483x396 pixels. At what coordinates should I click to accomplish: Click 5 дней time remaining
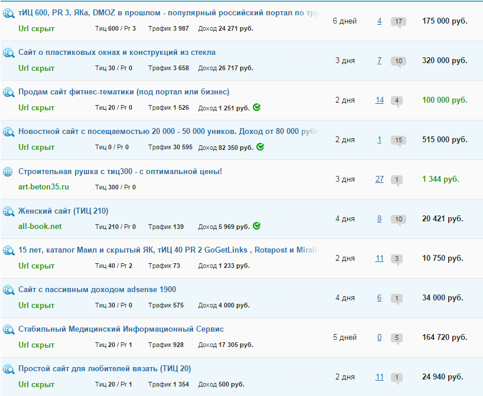(x=345, y=338)
